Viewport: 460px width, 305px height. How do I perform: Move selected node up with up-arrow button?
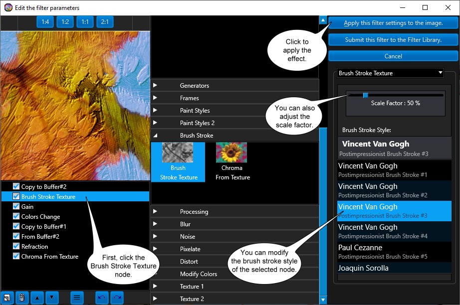click(37, 298)
